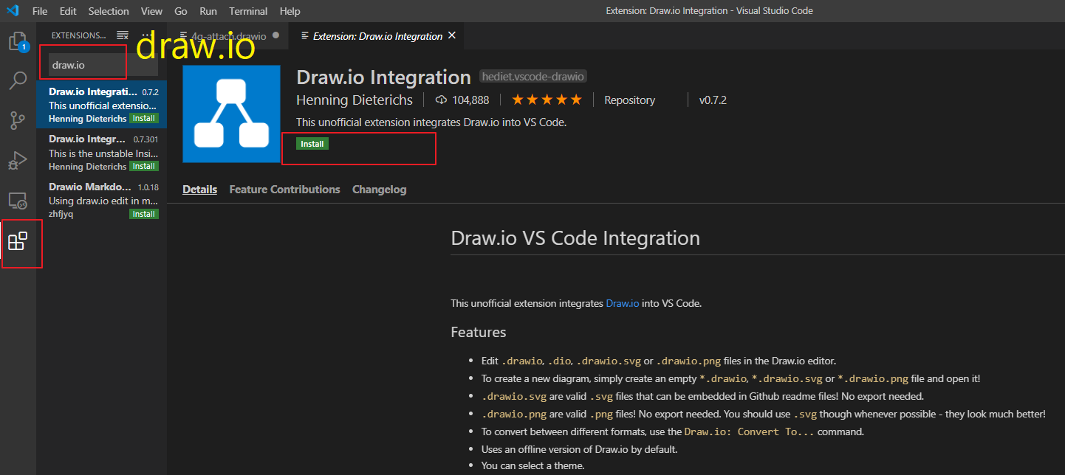Click the 'You can select a theme.' bullet
Screen dimensions: 1065x475
coord(532,465)
